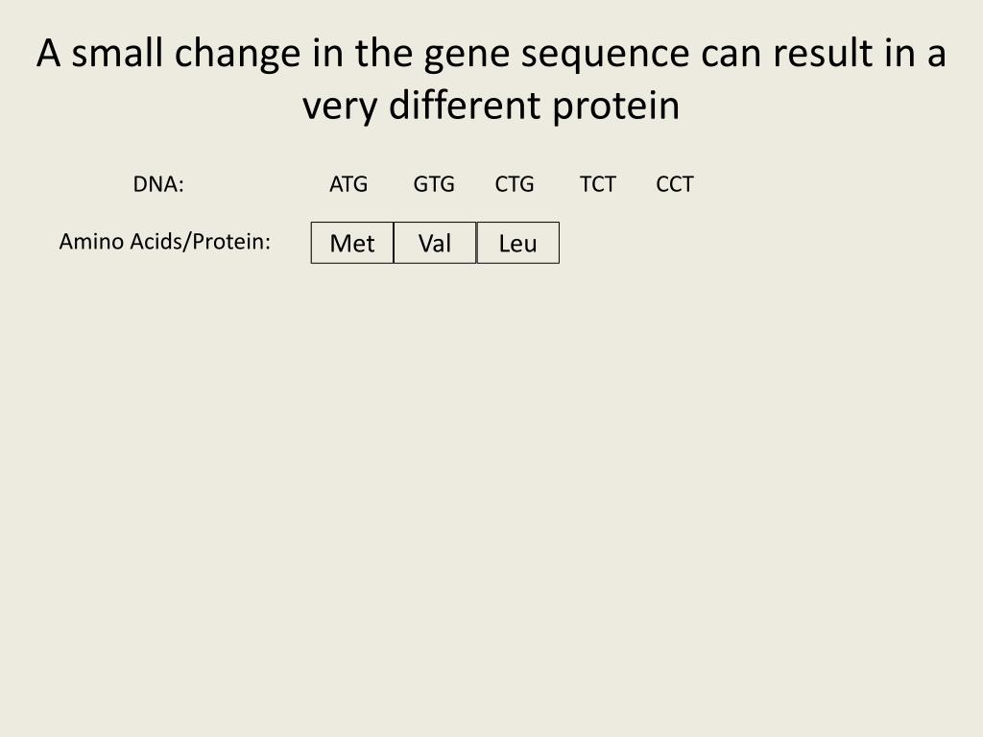The width and height of the screenshot is (983, 737).
Task: Select the ATG codon text
Action: (x=348, y=184)
